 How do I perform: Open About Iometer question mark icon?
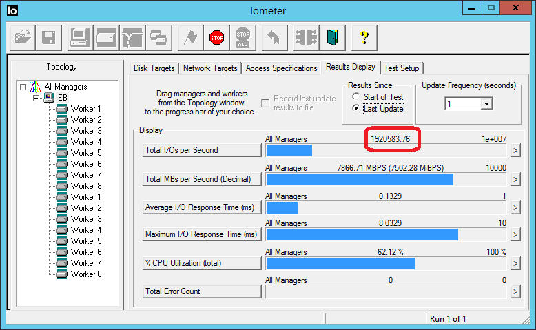tap(364, 38)
